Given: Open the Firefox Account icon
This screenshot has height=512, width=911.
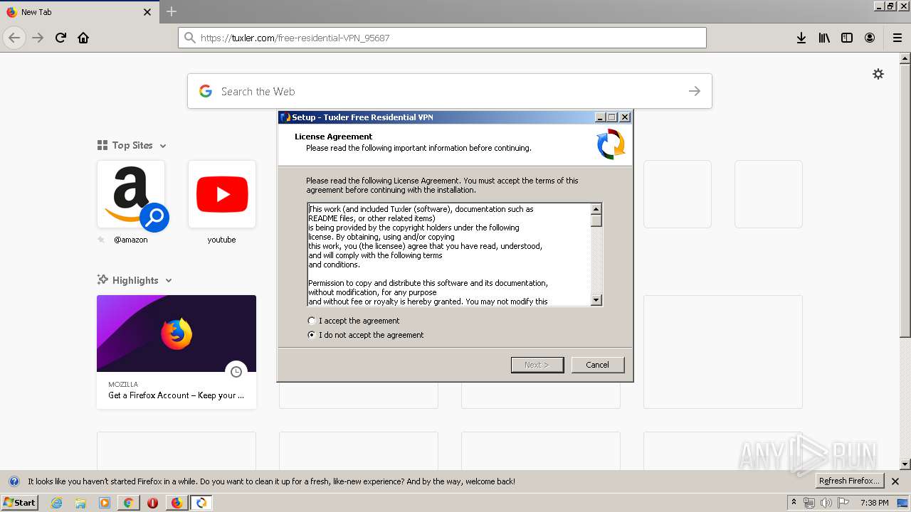Looking at the screenshot, I should point(870,38).
